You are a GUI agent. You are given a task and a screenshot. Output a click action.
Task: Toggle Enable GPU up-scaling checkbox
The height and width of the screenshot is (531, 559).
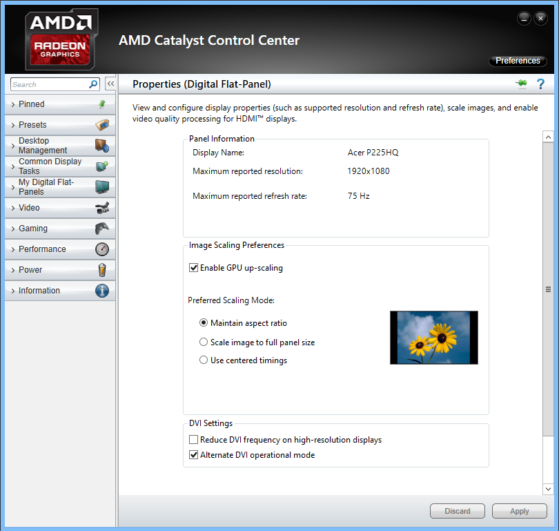(194, 268)
